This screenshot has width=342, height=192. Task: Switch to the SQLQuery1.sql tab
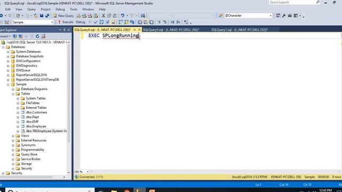(x=239, y=30)
